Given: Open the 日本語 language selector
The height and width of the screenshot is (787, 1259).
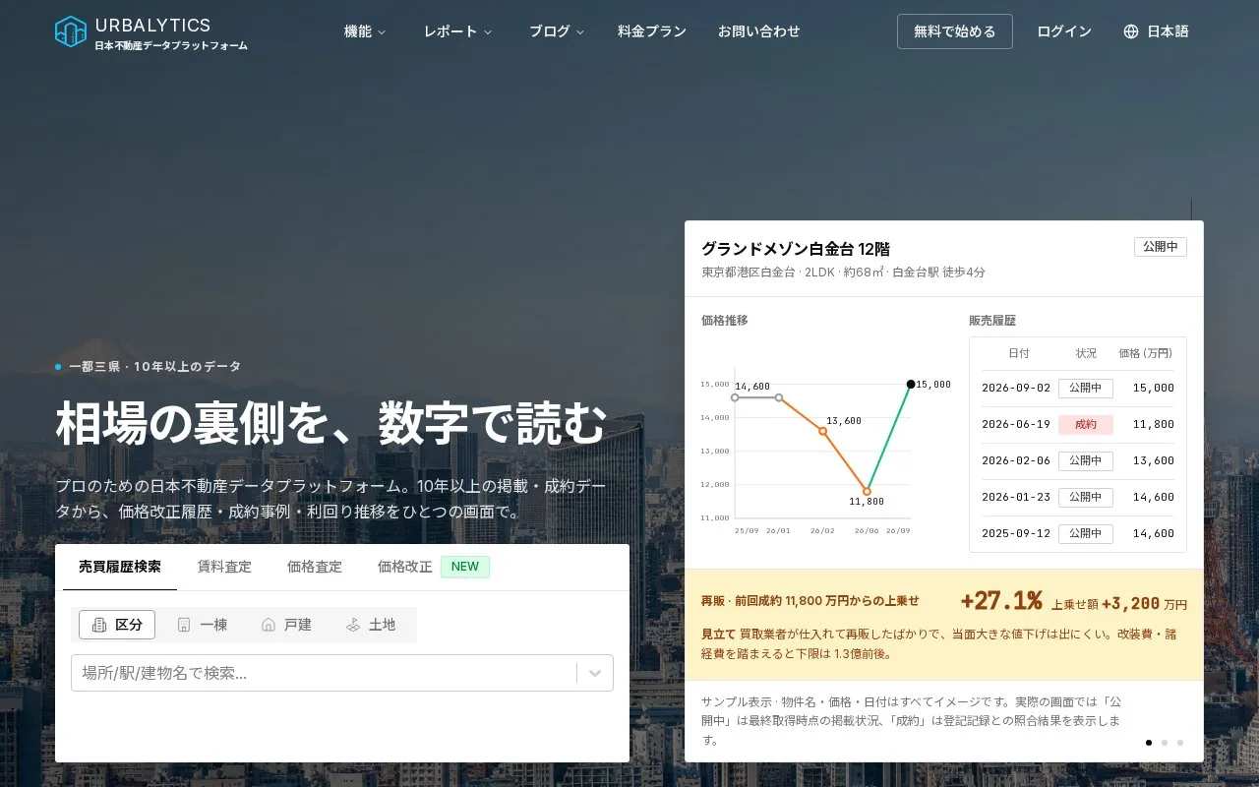Looking at the screenshot, I should click(x=1156, y=31).
